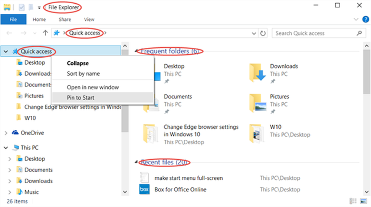Image resolution: width=371 pixels, height=207 pixels.
Task: Click the Search Quick access field
Action: pyautogui.click(x=318, y=33)
